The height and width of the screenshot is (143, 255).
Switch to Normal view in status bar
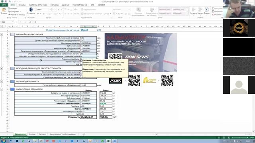(219, 137)
